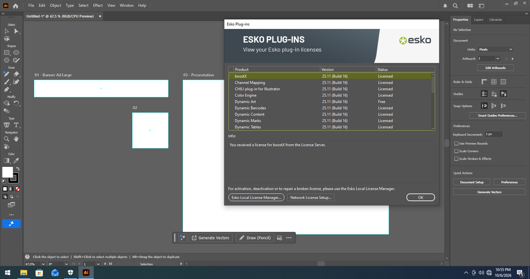Open Edit Toolbar three-dots button

pyautogui.click(x=11, y=215)
